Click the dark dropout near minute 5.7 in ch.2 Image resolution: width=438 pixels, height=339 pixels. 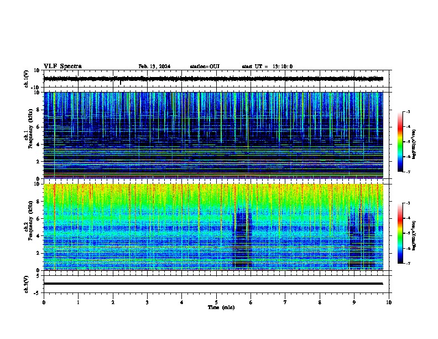(242, 240)
